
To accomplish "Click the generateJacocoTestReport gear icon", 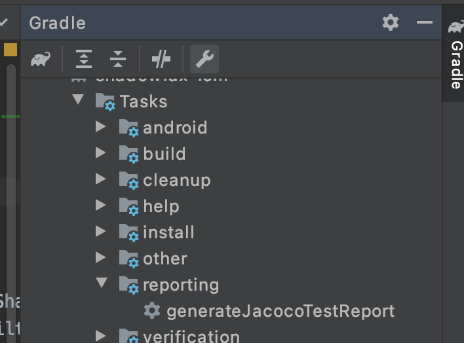I will [152, 311].
